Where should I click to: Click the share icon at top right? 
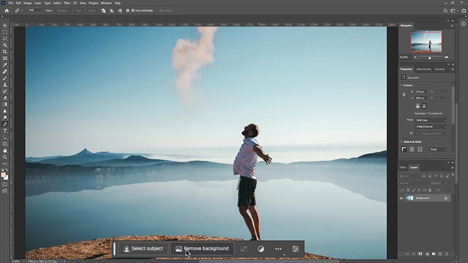click(x=464, y=11)
